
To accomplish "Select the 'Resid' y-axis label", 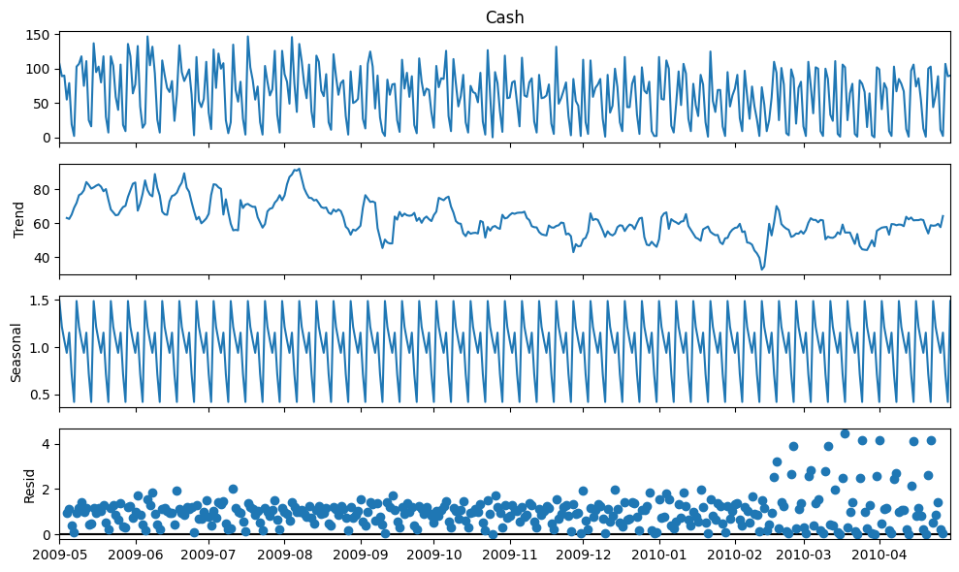I will coord(29,487).
